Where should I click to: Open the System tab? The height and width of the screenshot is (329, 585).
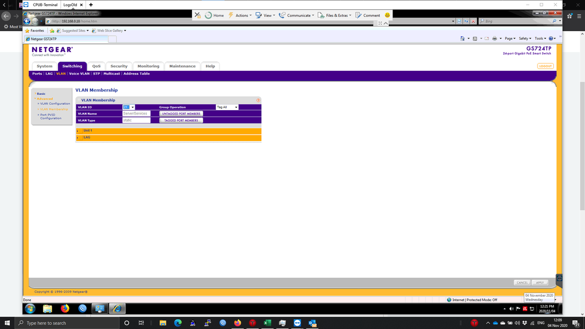(x=45, y=66)
